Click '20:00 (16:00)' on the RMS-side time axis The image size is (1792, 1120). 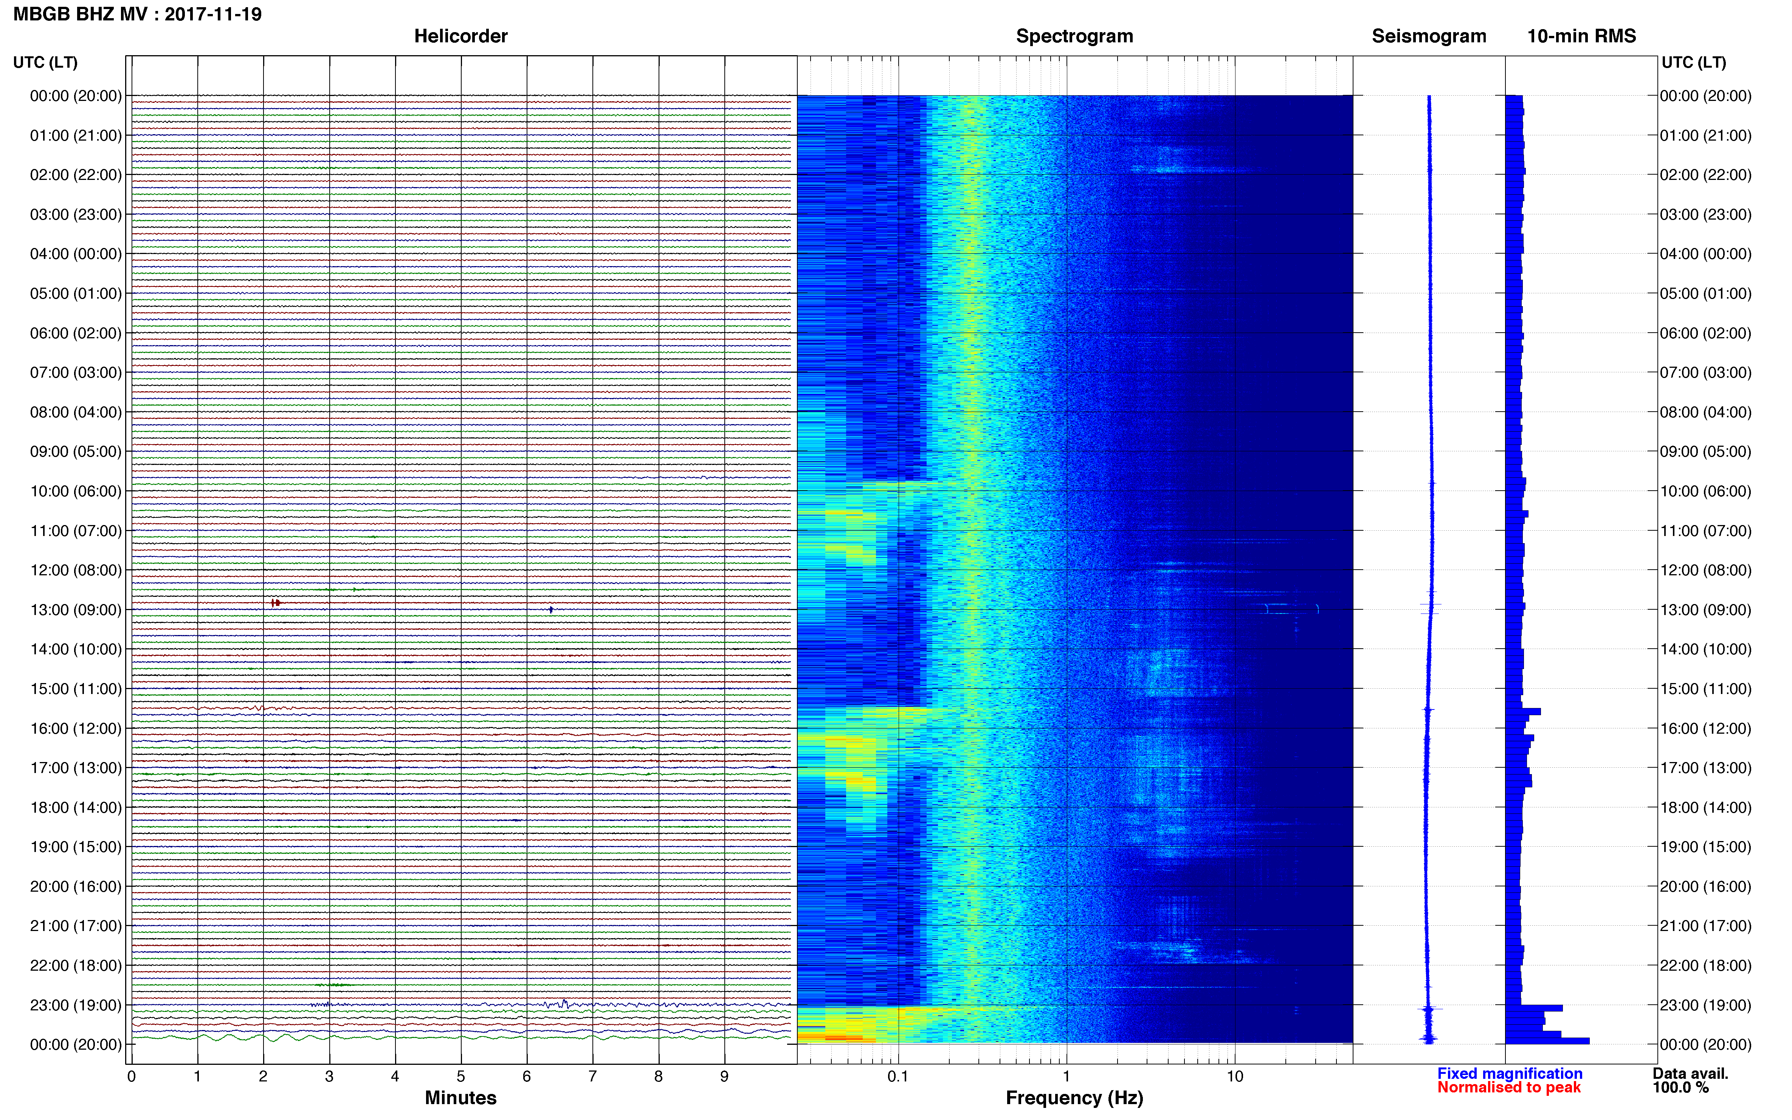pyautogui.click(x=1705, y=887)
